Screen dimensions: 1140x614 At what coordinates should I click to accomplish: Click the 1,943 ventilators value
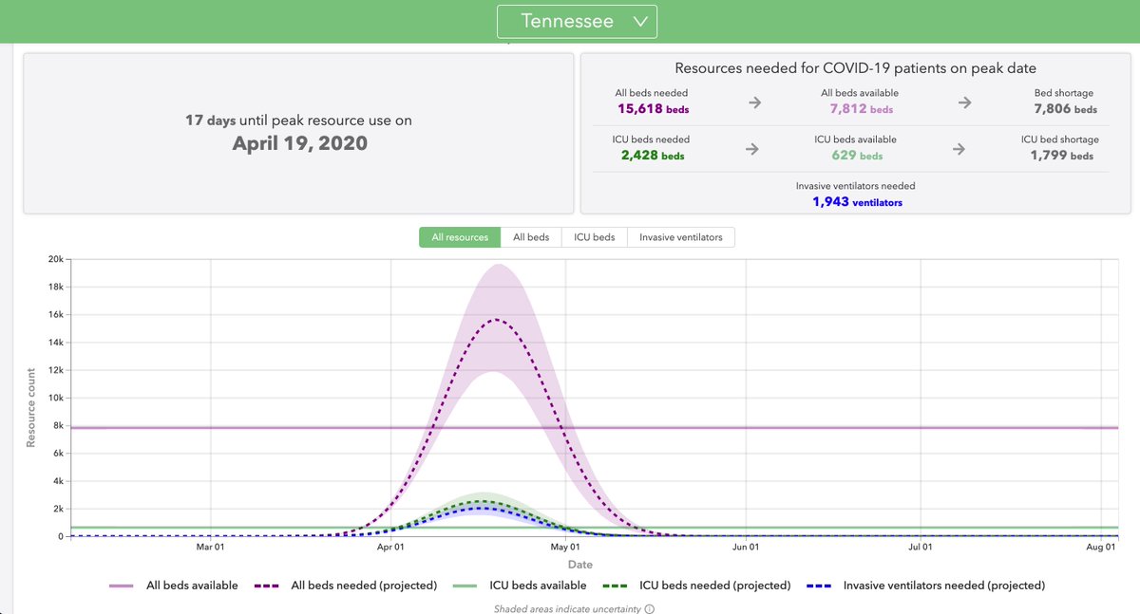pyautogui.click(x=857, y=202)
